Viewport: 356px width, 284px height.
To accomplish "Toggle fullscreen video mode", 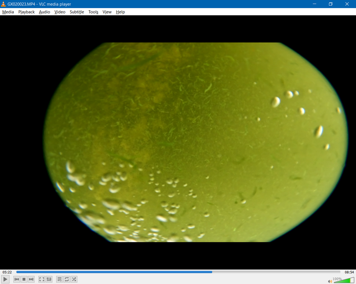I will coord(42,279).
